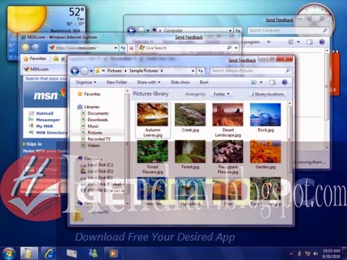This screenshot has width=347, height=260.
Task: Click Send Feedback link in Pictures window
Action: click(x=242, y=60)
